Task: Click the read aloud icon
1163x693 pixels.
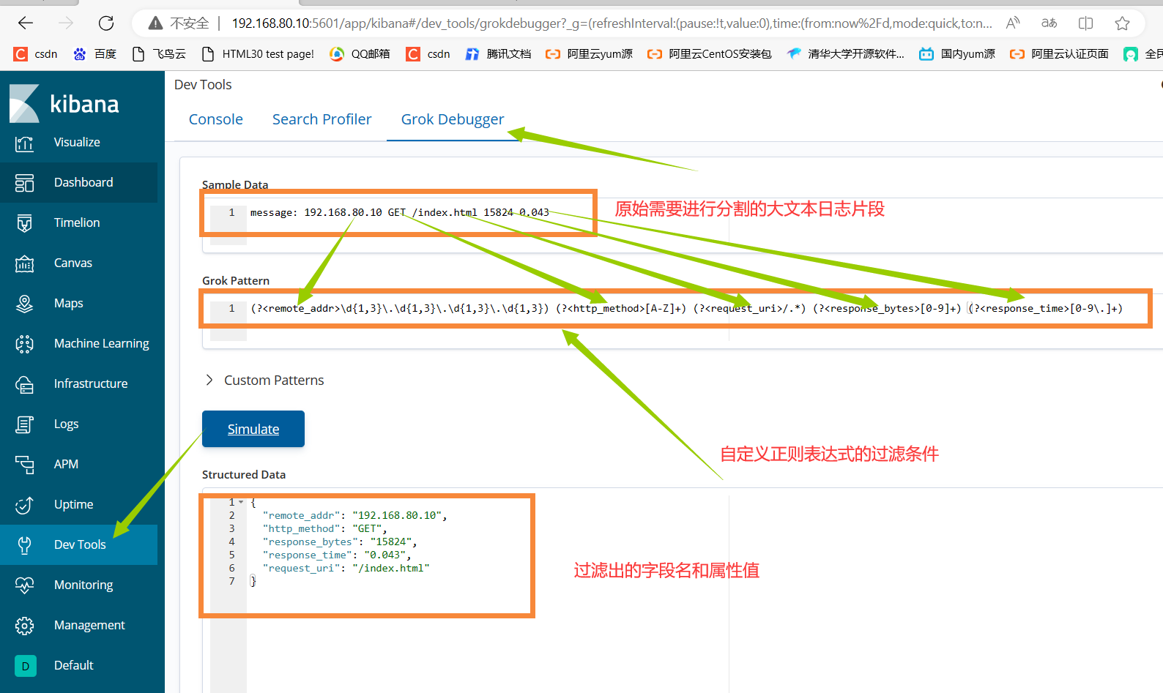Action: click(1013, 23)
